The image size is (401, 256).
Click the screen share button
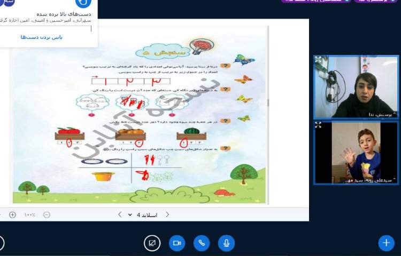(152, 243)
